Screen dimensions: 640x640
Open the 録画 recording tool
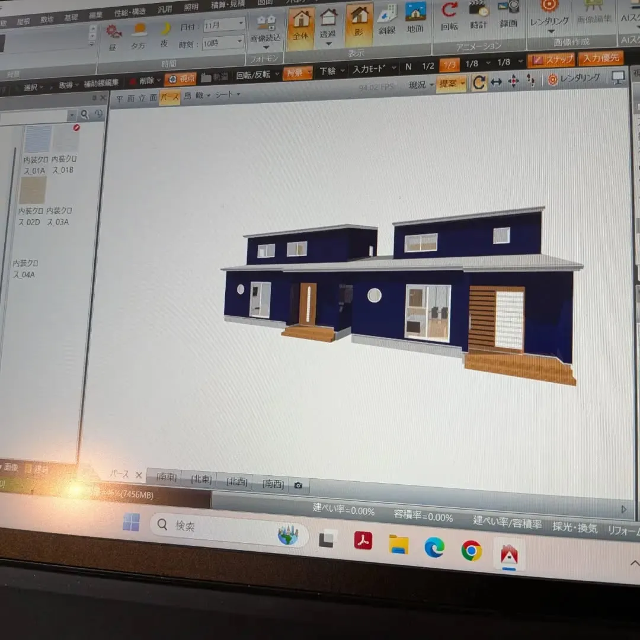pyautogui.click(x=508, y=15)
